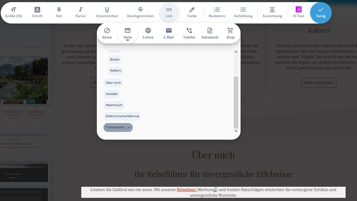Screen dimensions: 357x201
Task: Click the Reisetipps hyperlink in text
Action: [x=186, y=190]
